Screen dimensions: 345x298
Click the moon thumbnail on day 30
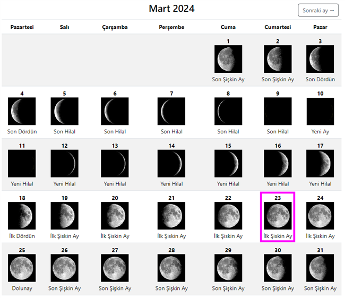(x=278, y=268)
